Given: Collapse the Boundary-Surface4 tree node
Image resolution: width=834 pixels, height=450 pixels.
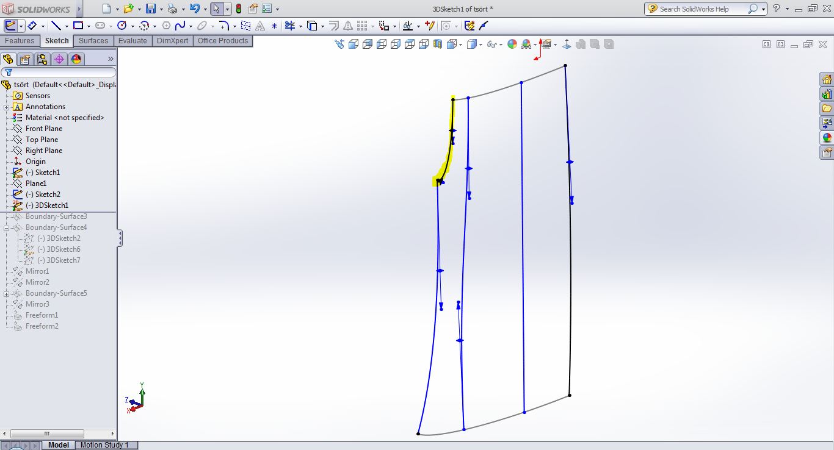Looking at the screenshot, I should (5, 227).
